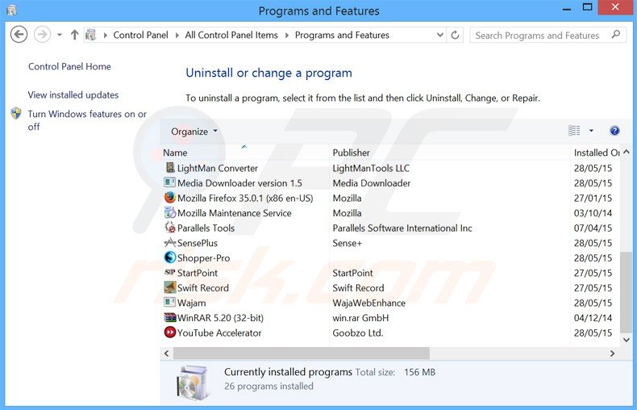
Task: Select Mozilla Firefox 35.0.1 (x86 en-US) entry
Action: coord(245,198)
